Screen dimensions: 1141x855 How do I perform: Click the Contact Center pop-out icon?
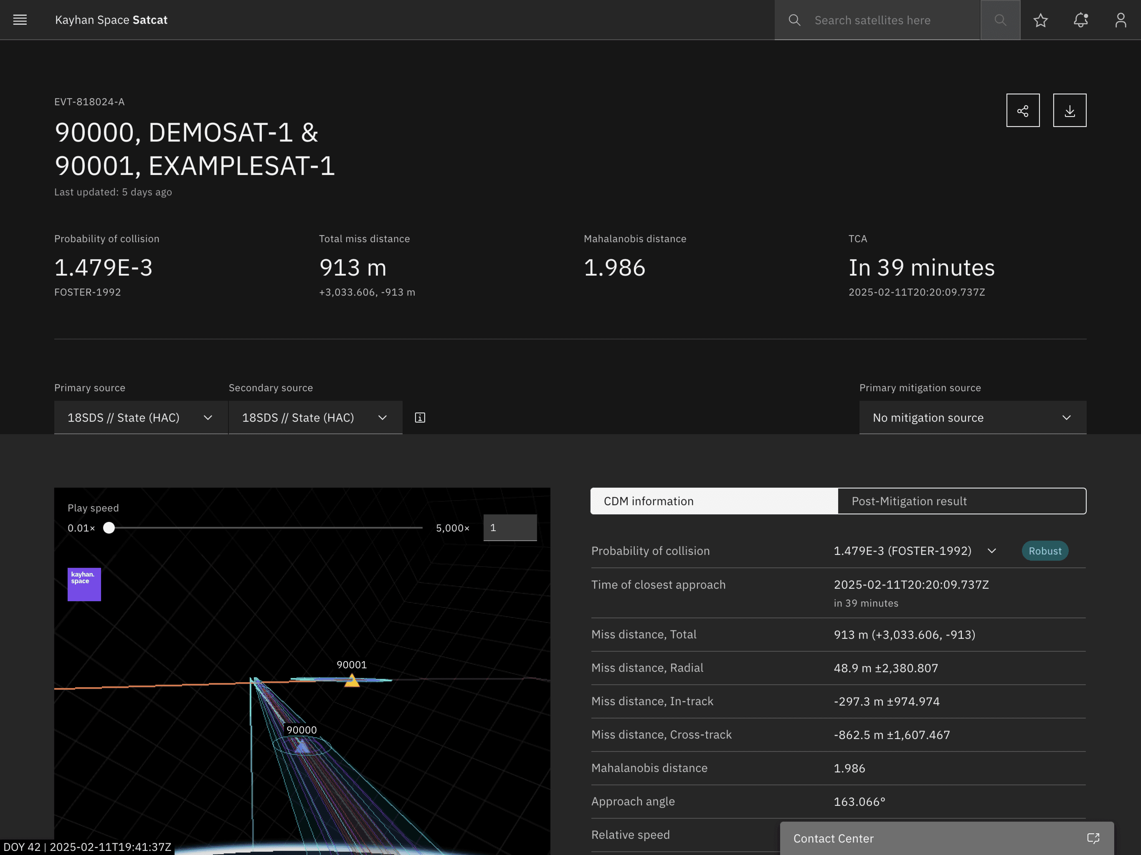pyautogui.click(x=1093, y=838)
